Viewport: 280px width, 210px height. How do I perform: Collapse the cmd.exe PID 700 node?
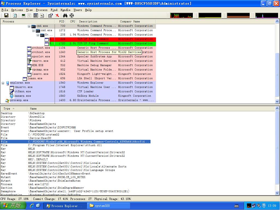pyautogui.click(x=29, y=26)
